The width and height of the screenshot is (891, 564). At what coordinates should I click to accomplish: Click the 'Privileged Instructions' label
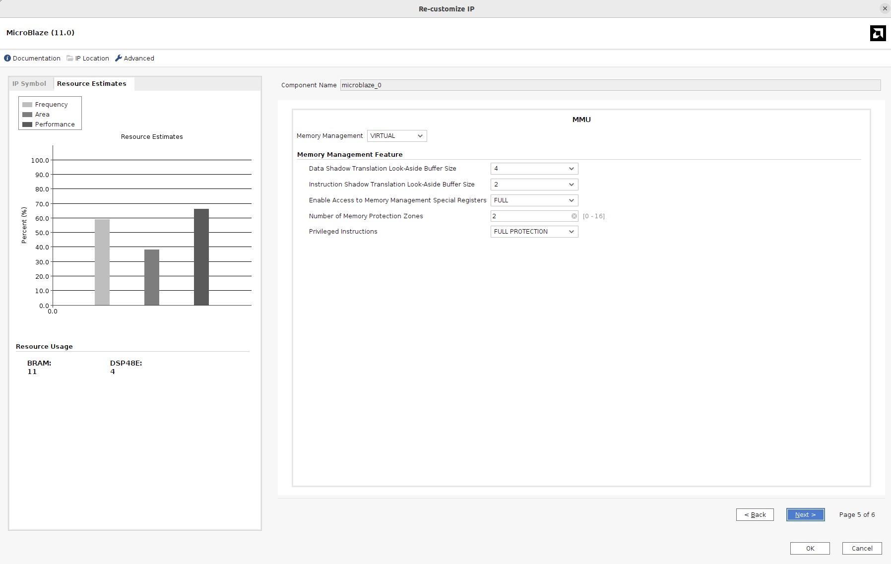(x=343, y=232)
